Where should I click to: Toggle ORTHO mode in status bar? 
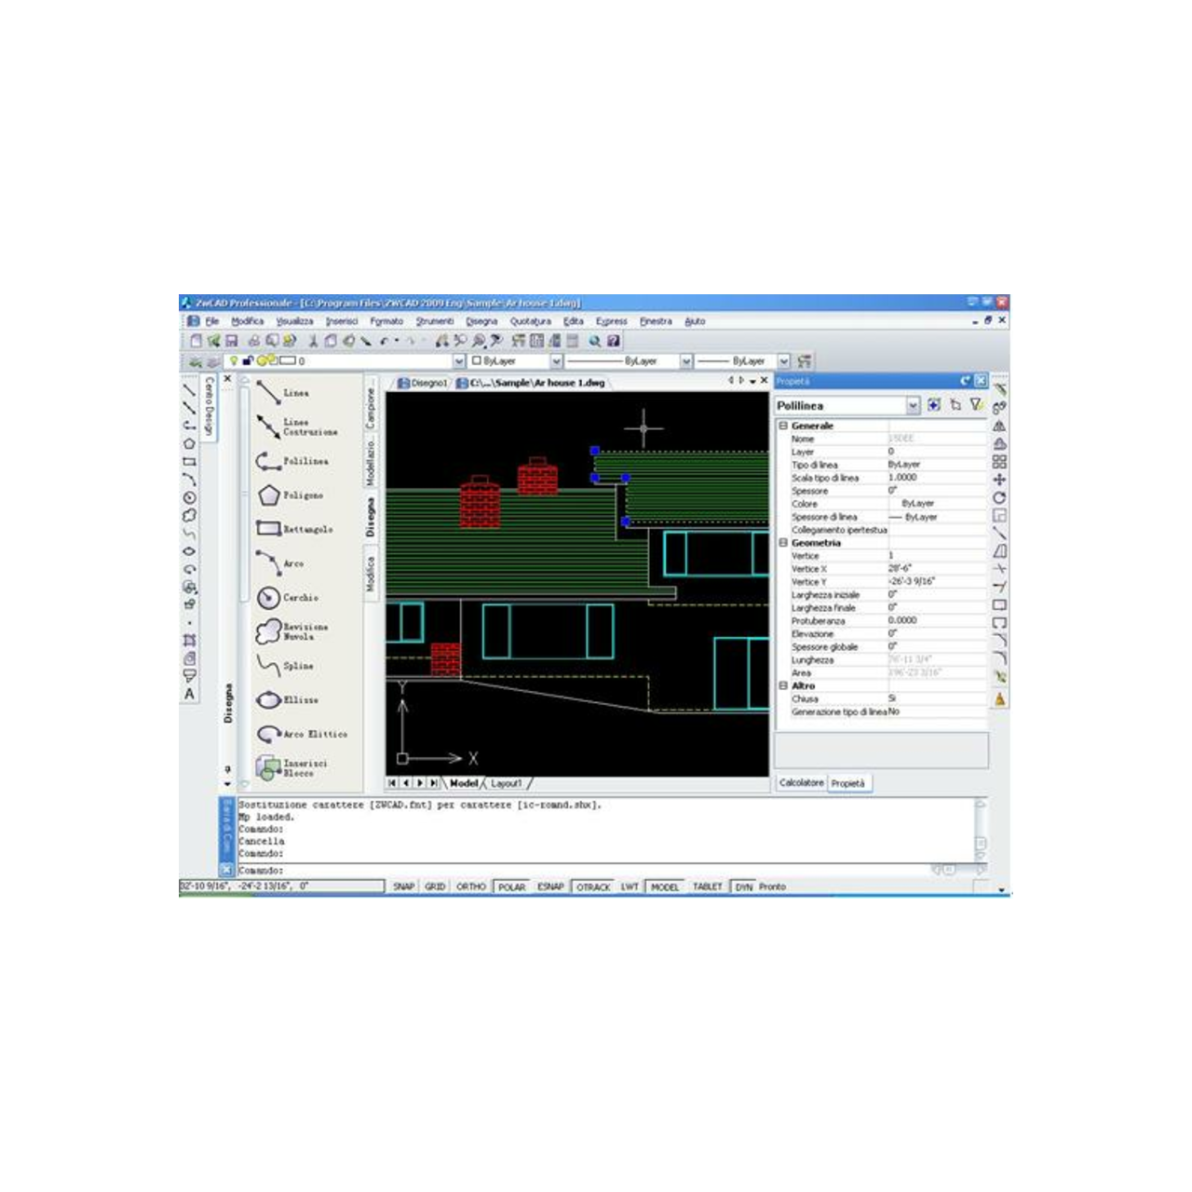click(x=471, y=887)
